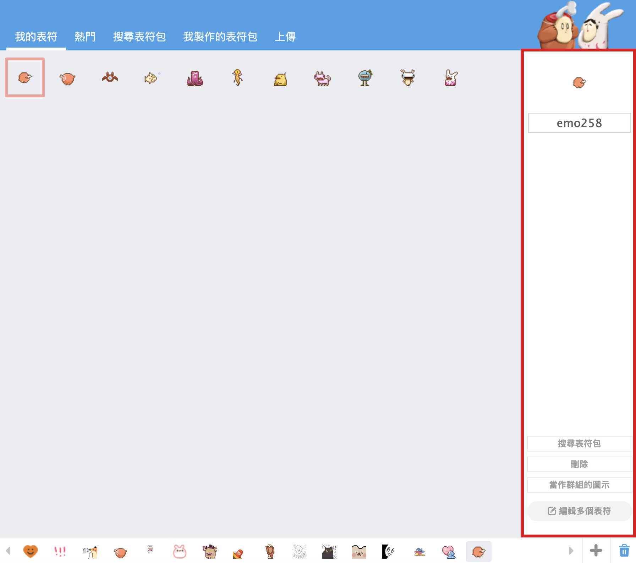
Task: Click the emo258 name field
Action: pos(579,123)
